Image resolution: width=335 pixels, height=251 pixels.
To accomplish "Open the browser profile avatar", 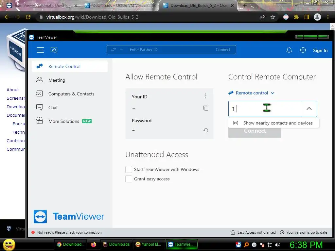I will click(317, 17).
